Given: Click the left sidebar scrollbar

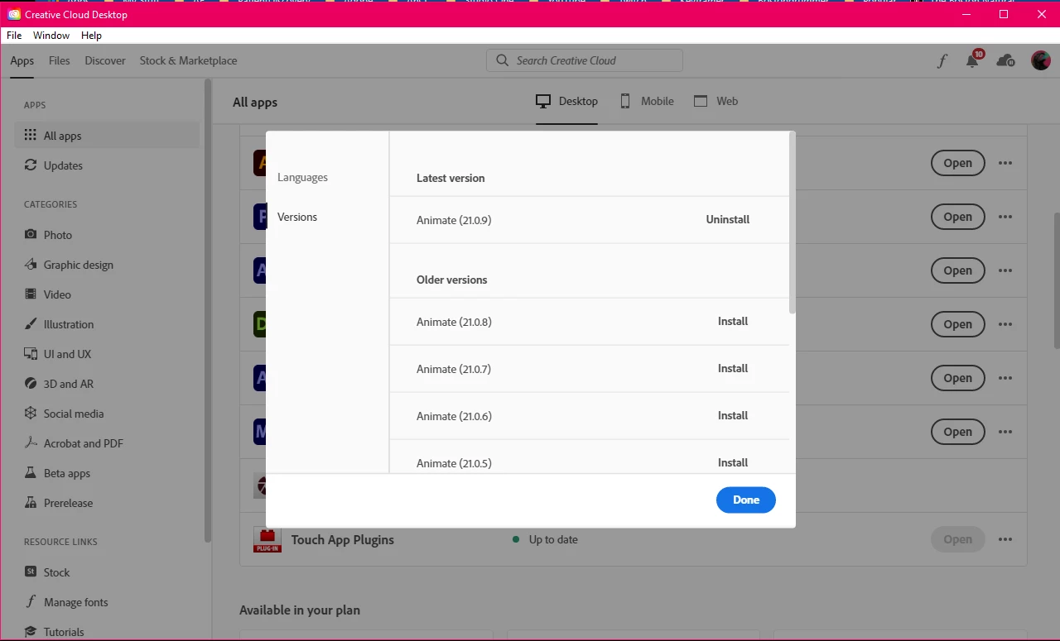Looking at the screenshot, I should point(208,310).
